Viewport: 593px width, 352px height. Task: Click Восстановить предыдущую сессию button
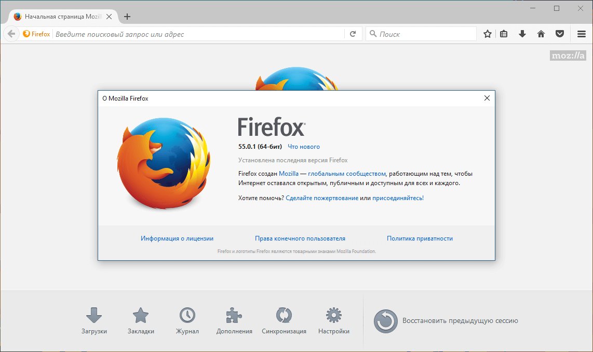446,321
